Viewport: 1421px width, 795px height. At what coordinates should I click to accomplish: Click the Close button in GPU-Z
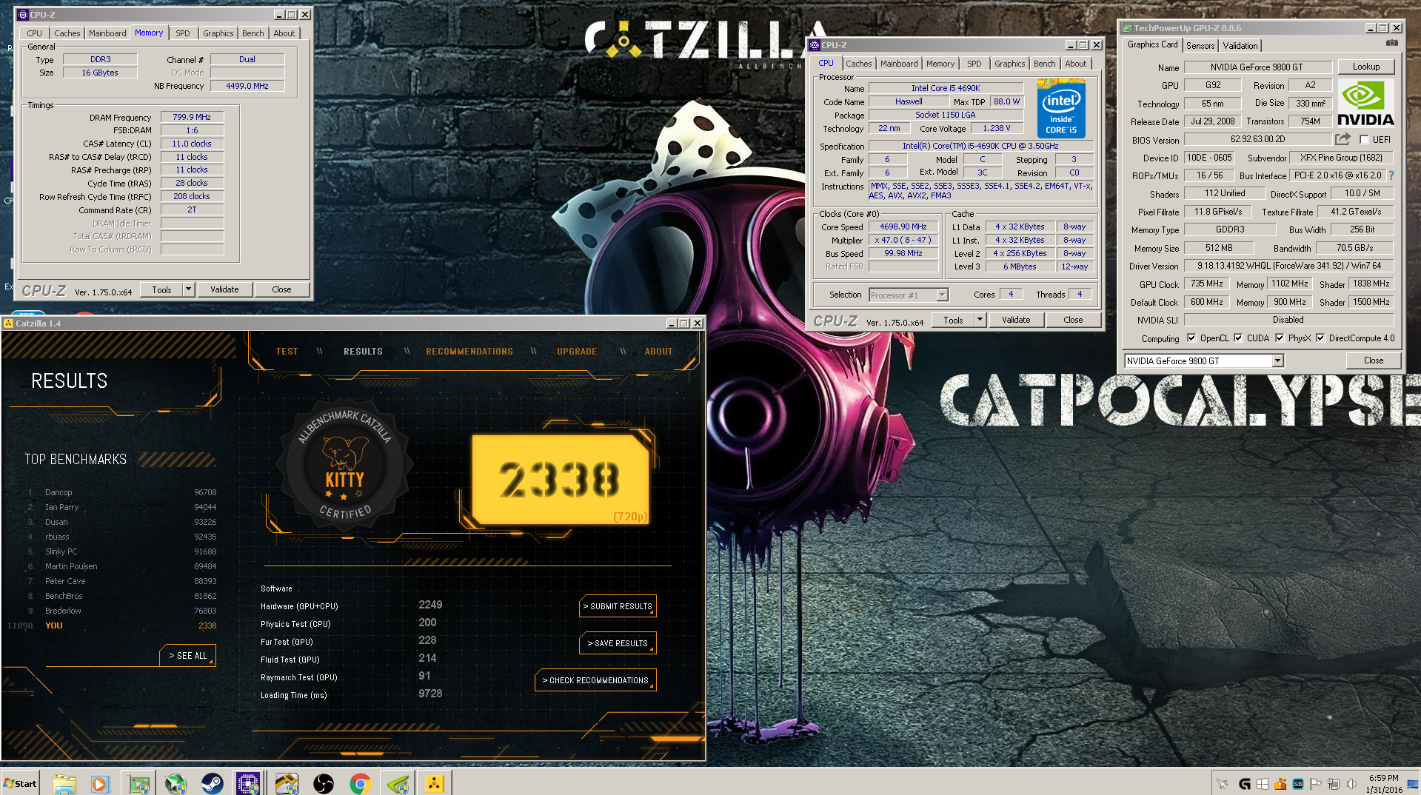1374,360
